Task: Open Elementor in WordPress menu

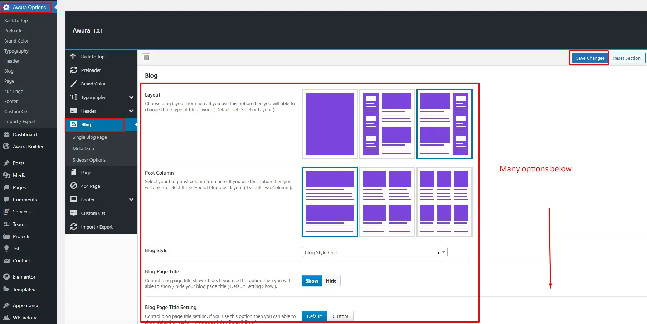Action: point(24,277)
